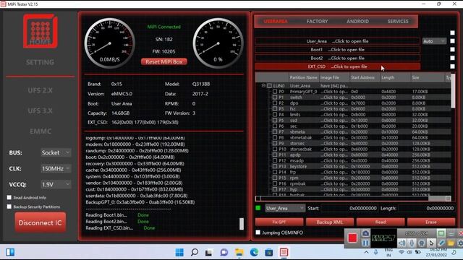Toggle speaker audio in recorder toolbar
463x260 pixels.
point(402,243)
